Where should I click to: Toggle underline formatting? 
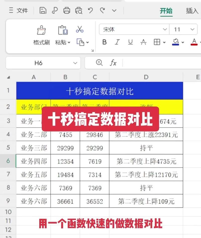coord(130,42)
